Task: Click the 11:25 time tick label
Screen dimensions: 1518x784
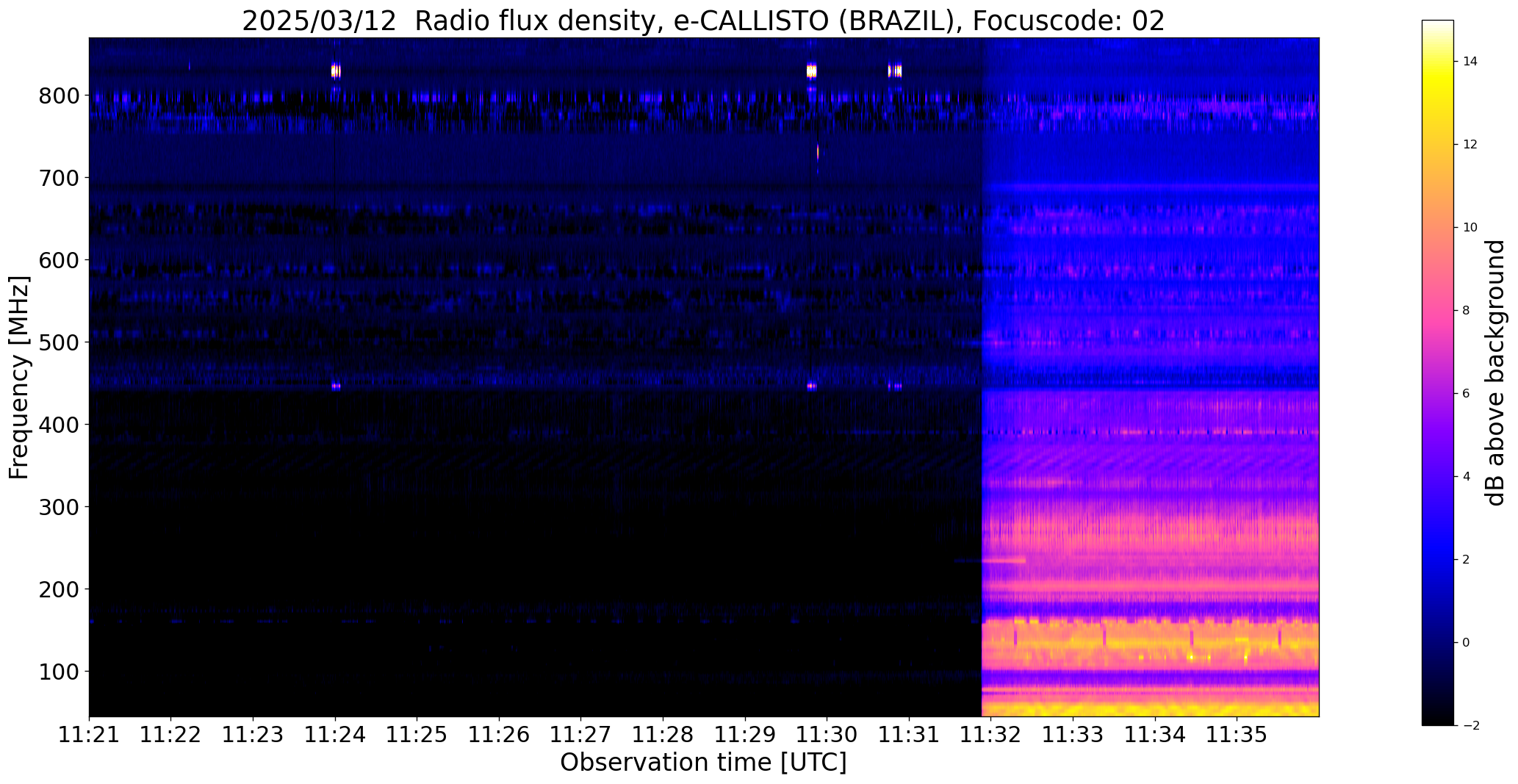Action: [417, 734]
